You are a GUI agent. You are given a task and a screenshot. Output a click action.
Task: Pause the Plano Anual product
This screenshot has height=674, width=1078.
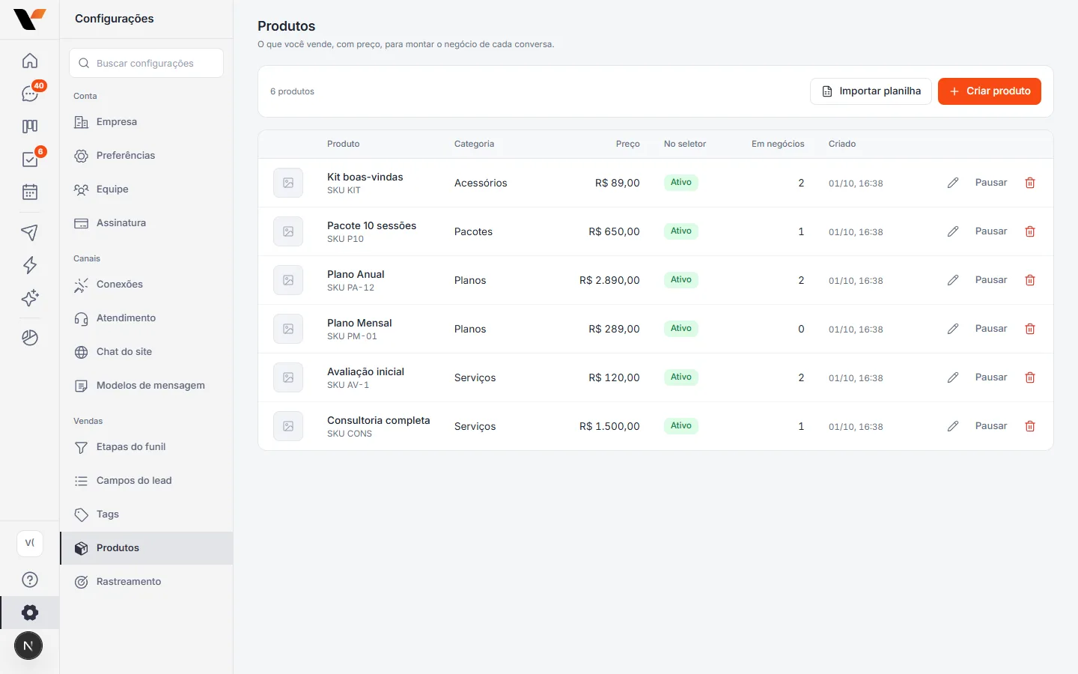991,280
